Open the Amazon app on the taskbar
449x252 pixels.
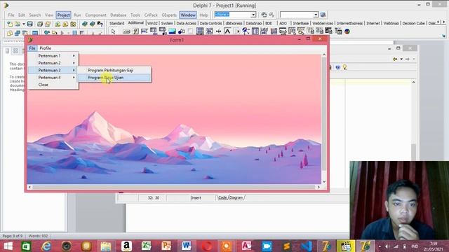point(126,246)
